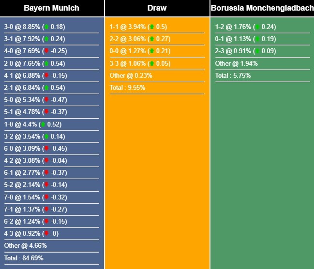Click Other @ 4.66% in Bayern column
The height and width of the screenshot is (269, 314).
pyautogui.click(x=26, y=245)
